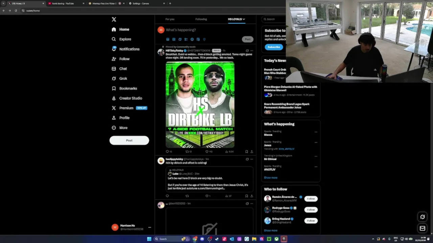Click Show more under What's happening
The height and width of the screenshot is (243, 433).
tap(271, 178)
